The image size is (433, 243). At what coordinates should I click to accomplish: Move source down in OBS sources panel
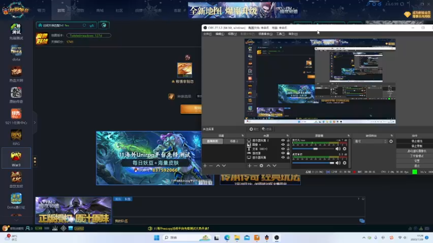pos(274,166)
